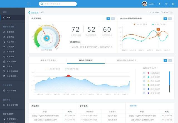The image size is (178, 123).
Task: Click the teal color dot for 上海分公司
Action: 148,77
